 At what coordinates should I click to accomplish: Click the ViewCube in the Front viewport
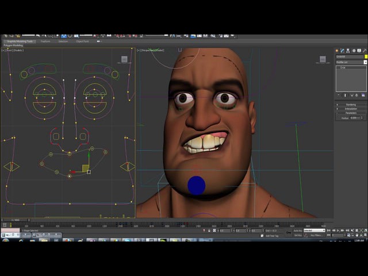124,59
